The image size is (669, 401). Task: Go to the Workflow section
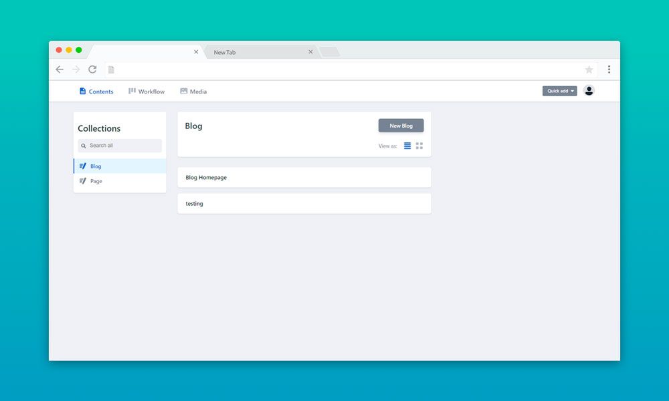point(147,91)
